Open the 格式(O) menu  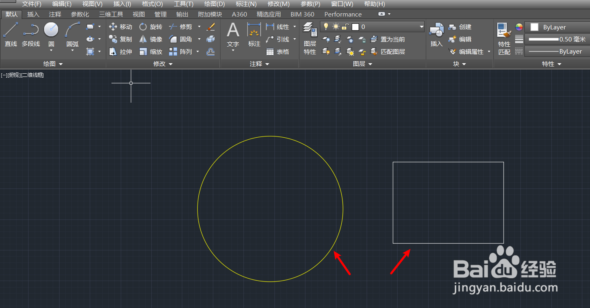[152, 4]
